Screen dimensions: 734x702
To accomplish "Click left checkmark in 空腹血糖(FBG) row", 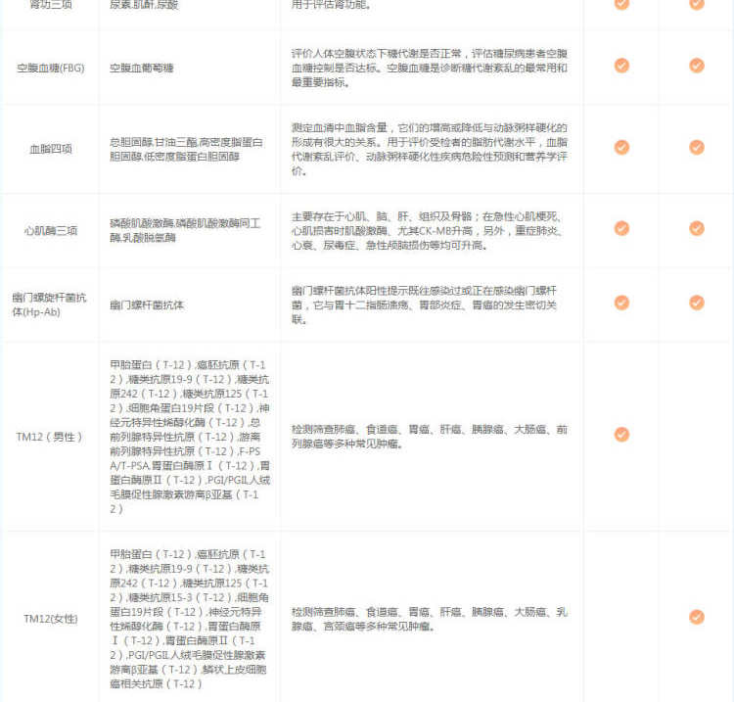I will 621,66.
